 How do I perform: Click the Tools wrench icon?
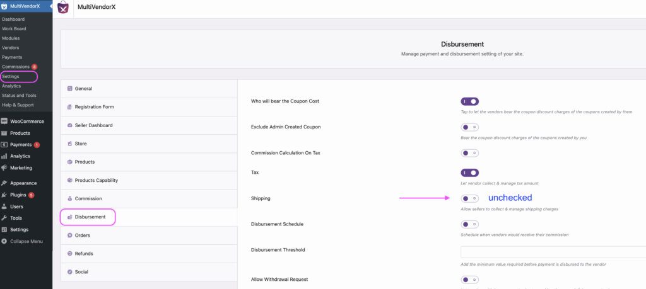pyautogui.click(x=4, y=218)
